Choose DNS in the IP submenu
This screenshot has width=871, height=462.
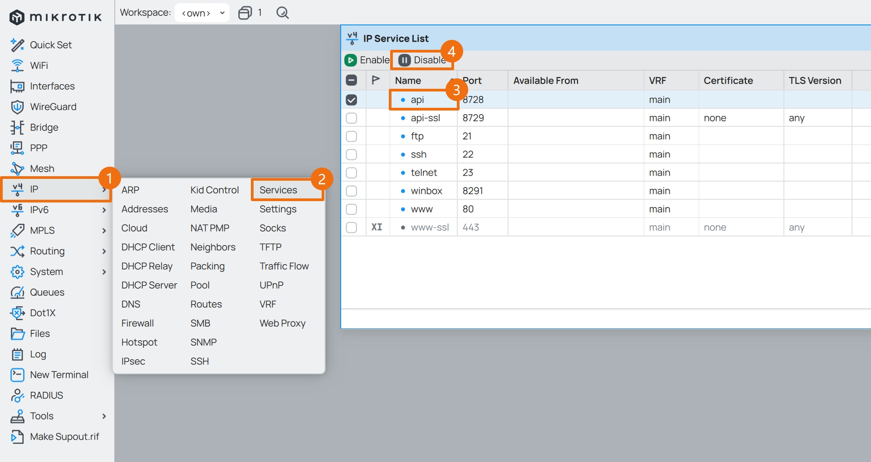point(131,304)
